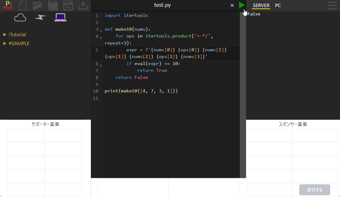Close the test.py editor tab
This screenshot has height=197, width=340.
[232, 6]
